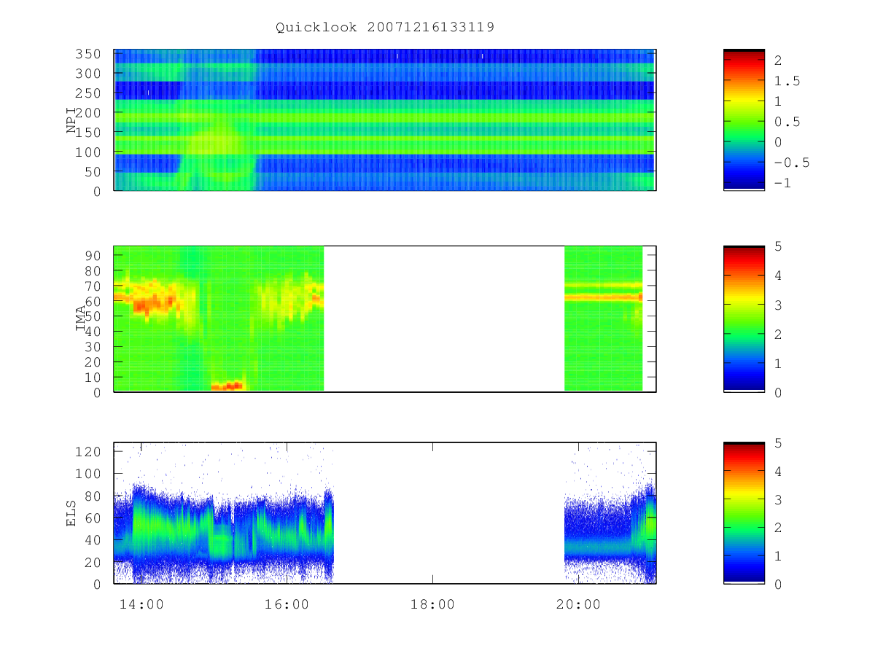
Task: Click the 14:00 time axis label
Action: pos(141,604)
